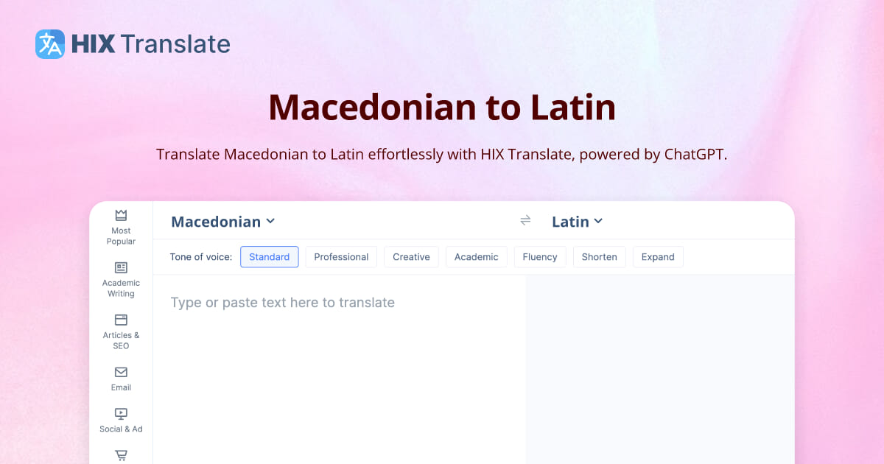Expand the Latin language selector
The width and height of the screenshot is (884, 464).
pos(578,221)
